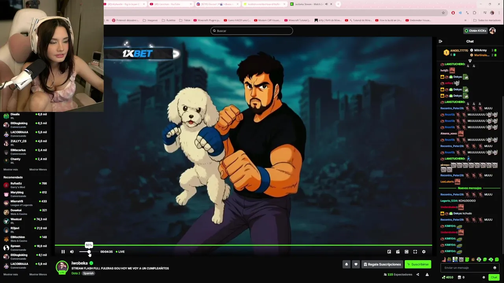Mute the stream with the speaker icon
This screenshot has width=504, height=283.
(x=72, y=252)
